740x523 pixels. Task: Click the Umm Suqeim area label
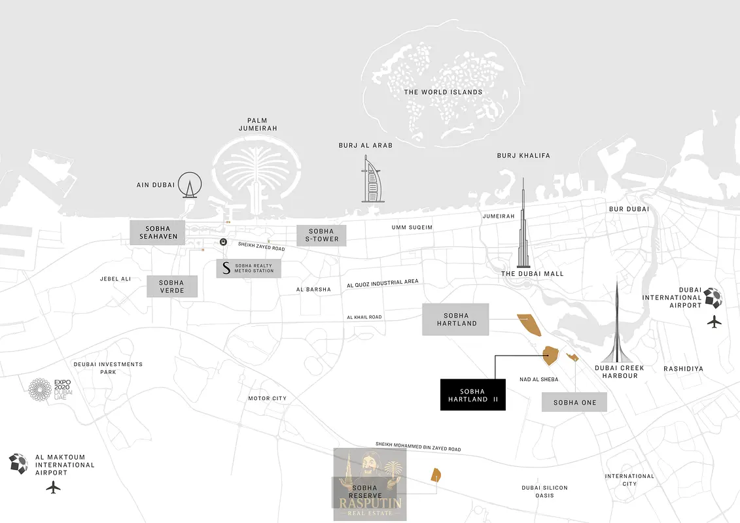[412, 228]
